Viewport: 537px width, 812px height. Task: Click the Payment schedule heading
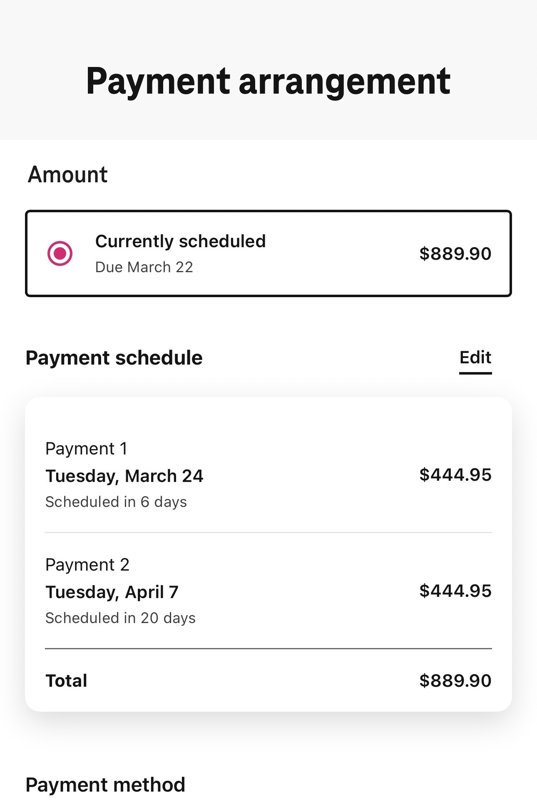click(x=114, y=358)
